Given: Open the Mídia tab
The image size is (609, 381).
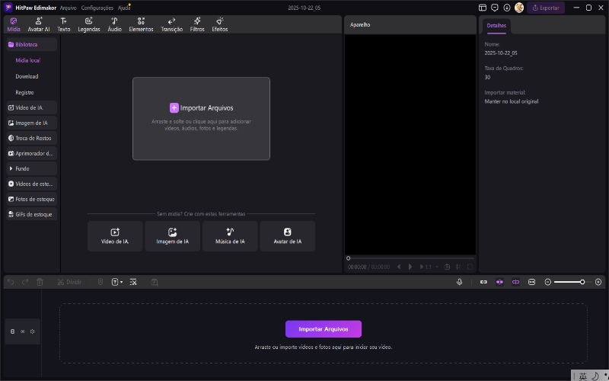Looking at the screenshot, I should (14, 24).
